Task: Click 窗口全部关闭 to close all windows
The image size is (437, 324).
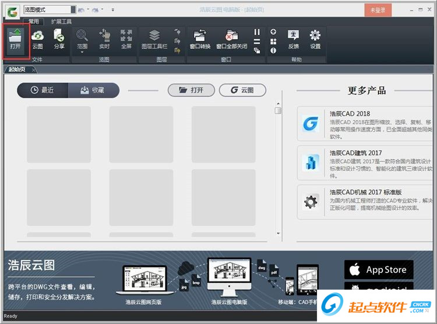Action: tap(232, 39)
